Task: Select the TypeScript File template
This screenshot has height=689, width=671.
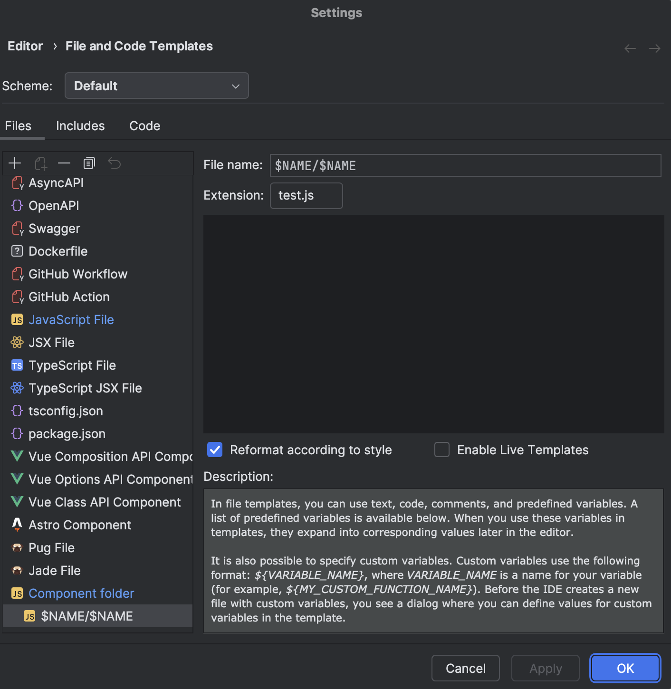Action: pyautogui.click(x=97, y=365)
